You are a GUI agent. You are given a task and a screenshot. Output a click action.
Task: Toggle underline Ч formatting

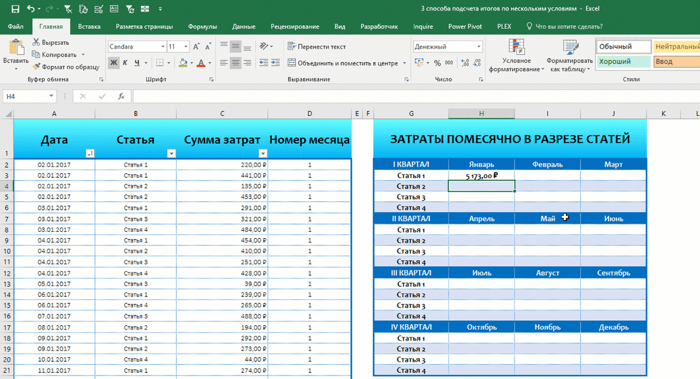point(137,63)
